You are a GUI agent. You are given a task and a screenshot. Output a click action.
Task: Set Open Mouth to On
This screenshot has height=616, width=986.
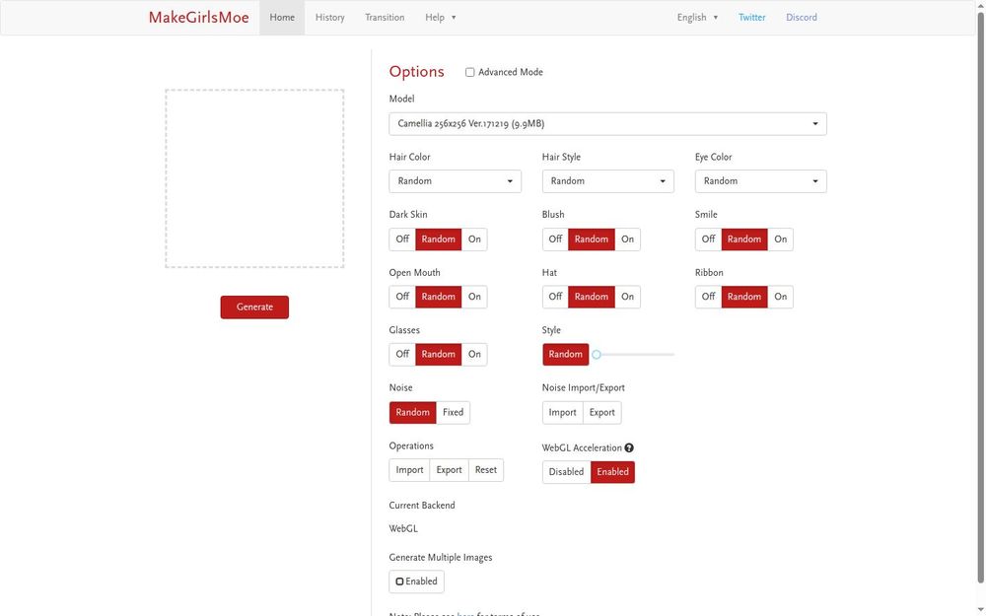click(474, 297)
